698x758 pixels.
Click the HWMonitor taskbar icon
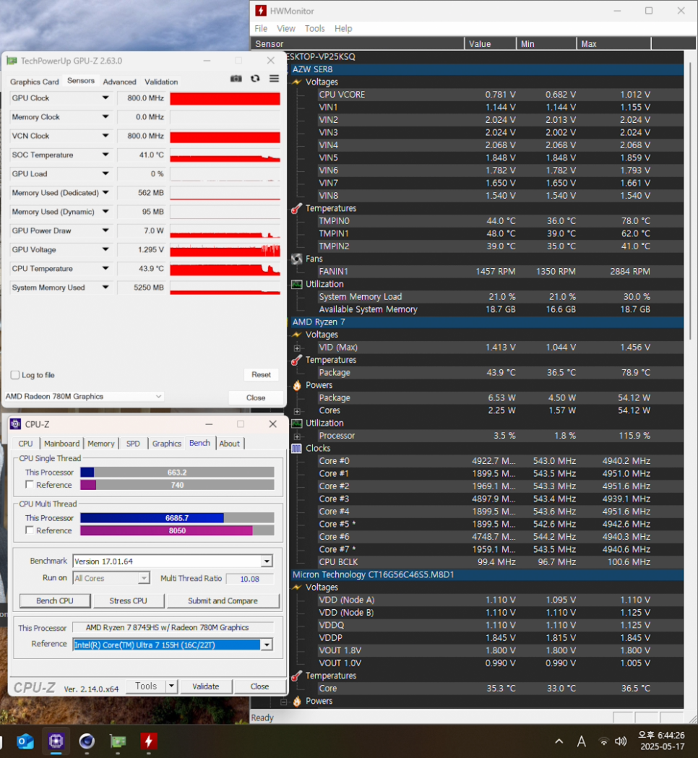click(148, 741)
